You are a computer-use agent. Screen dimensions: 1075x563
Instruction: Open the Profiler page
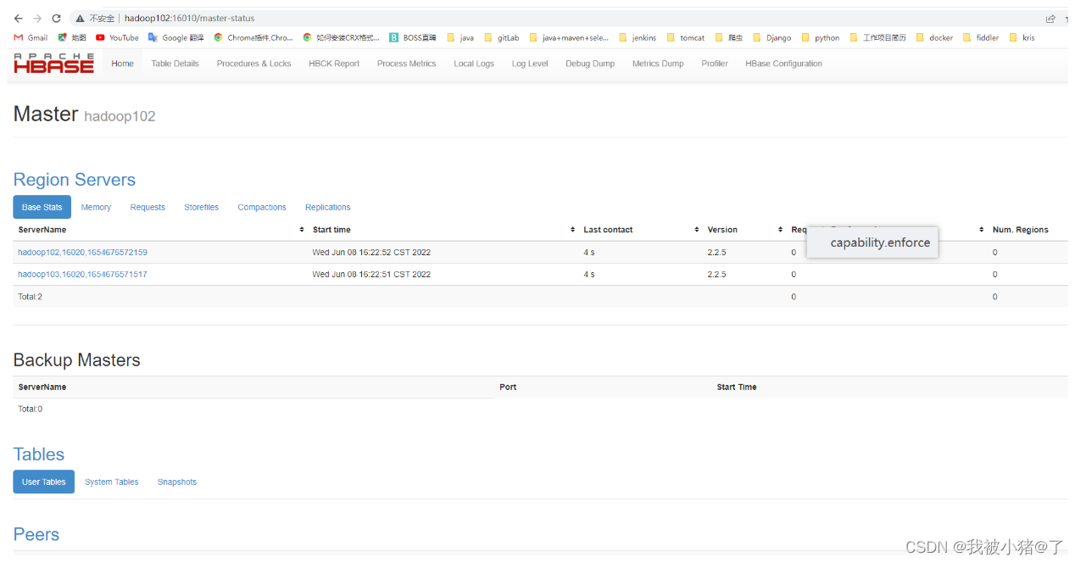(x=715, y=64)
